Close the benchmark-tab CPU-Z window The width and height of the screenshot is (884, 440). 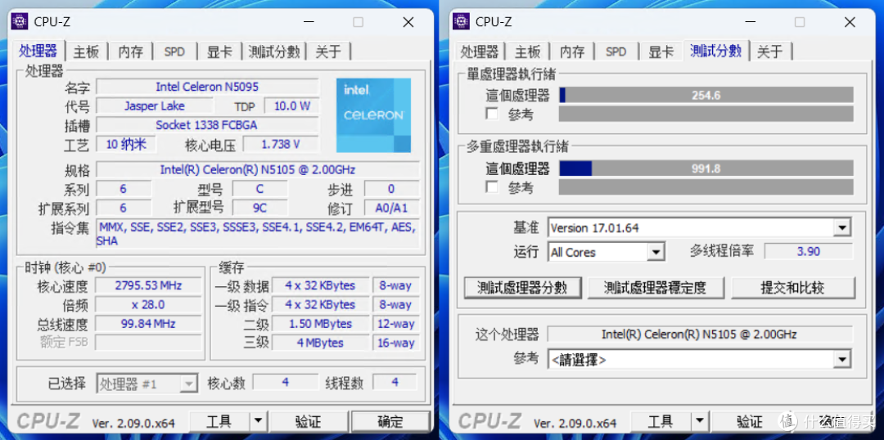850,22
